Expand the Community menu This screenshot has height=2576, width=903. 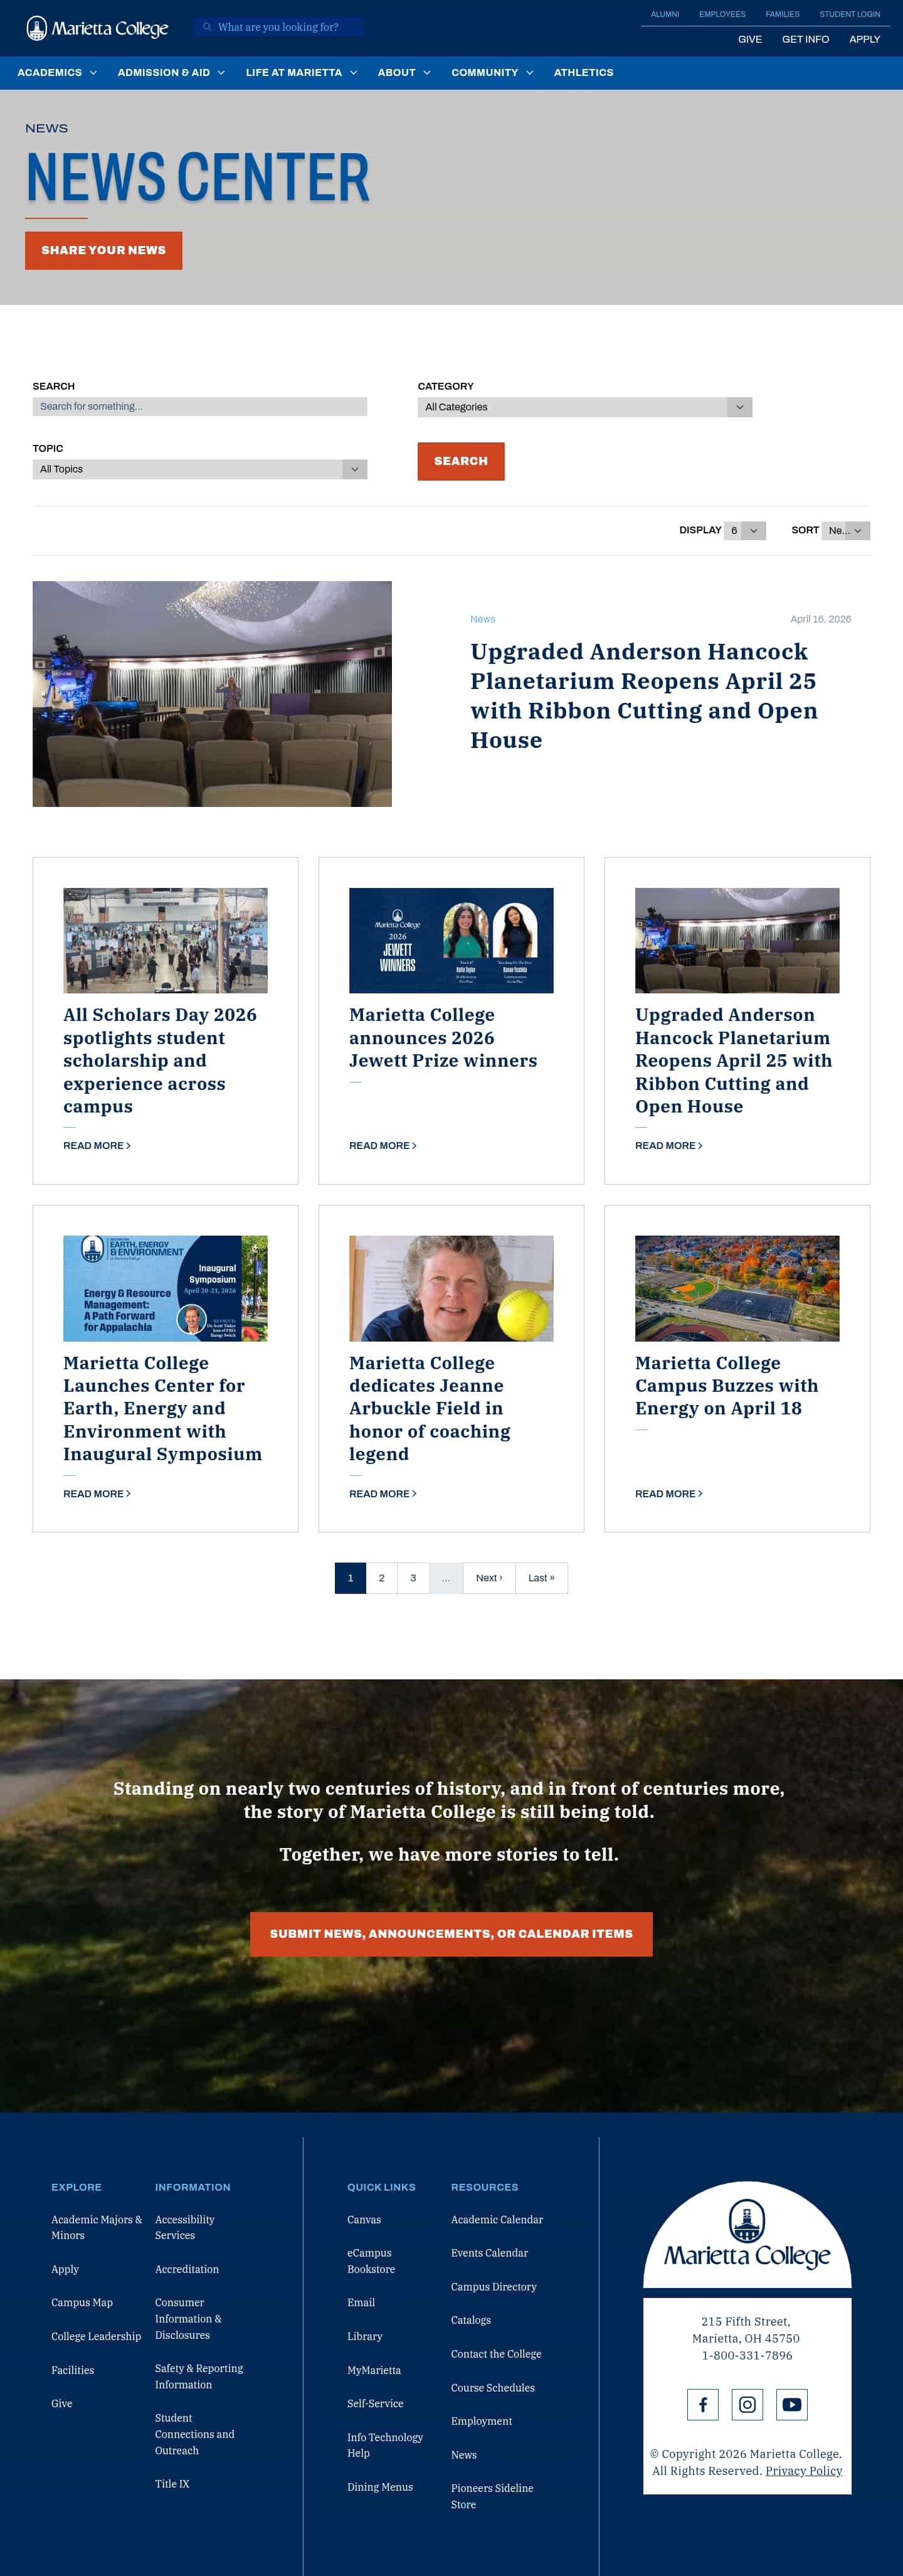point(492,73)
